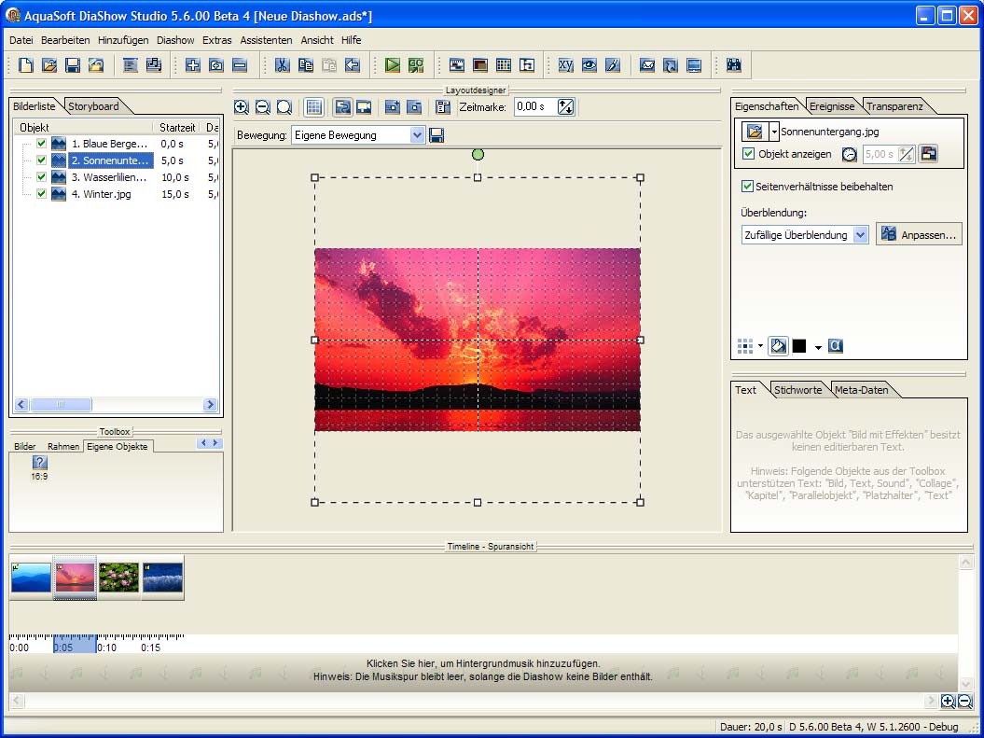Open the Hinzufügen menu

coord(123,40)
